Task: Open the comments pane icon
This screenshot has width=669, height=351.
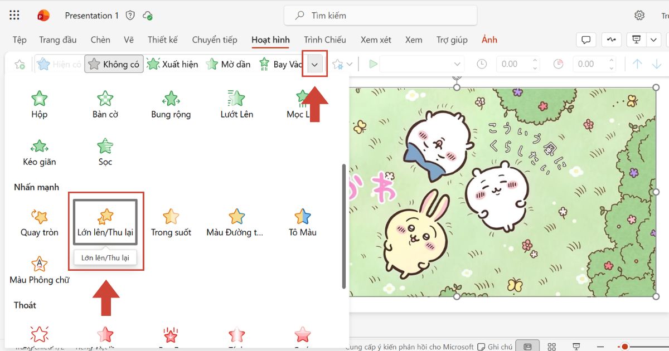Action: click(x=586, y=40)
